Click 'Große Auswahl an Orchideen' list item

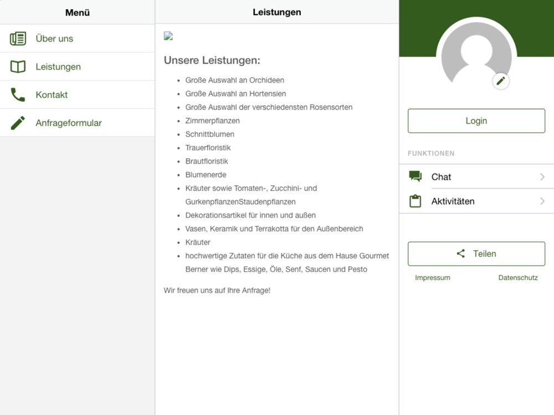(x=234, y=80)
